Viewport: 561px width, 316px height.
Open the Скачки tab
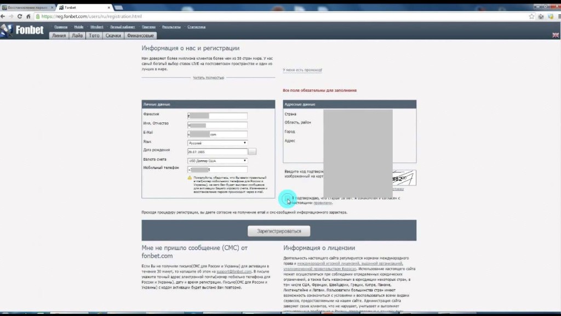pos(113,36)
